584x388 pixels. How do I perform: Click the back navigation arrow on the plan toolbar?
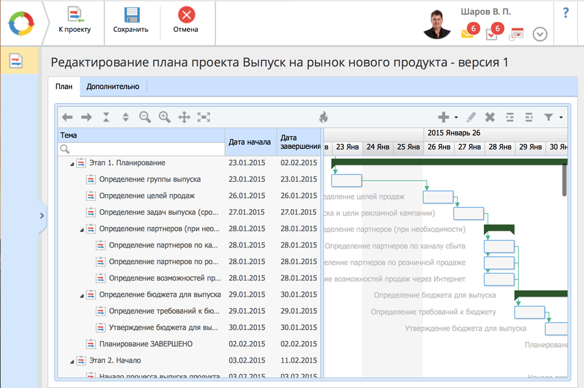click(x=67, y=117)
